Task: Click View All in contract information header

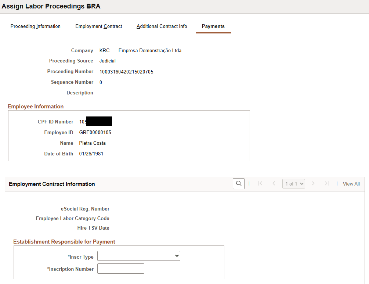Action: 351,183
